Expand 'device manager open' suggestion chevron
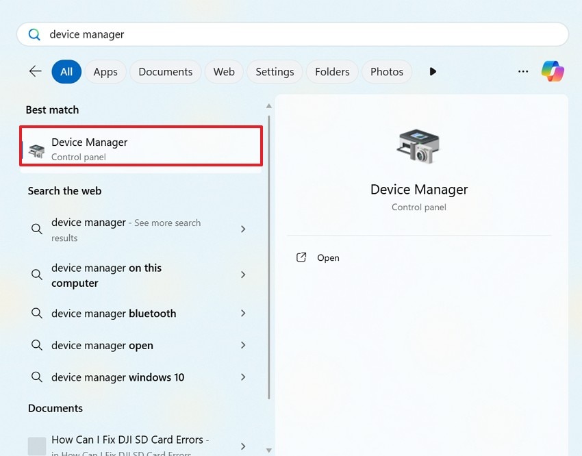The height and width of the screenshot is (456, 582). coord(243,345)
